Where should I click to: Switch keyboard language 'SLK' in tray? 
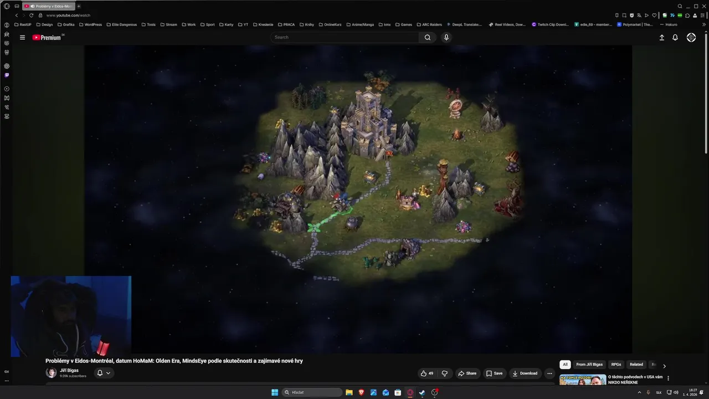[659, 392]
